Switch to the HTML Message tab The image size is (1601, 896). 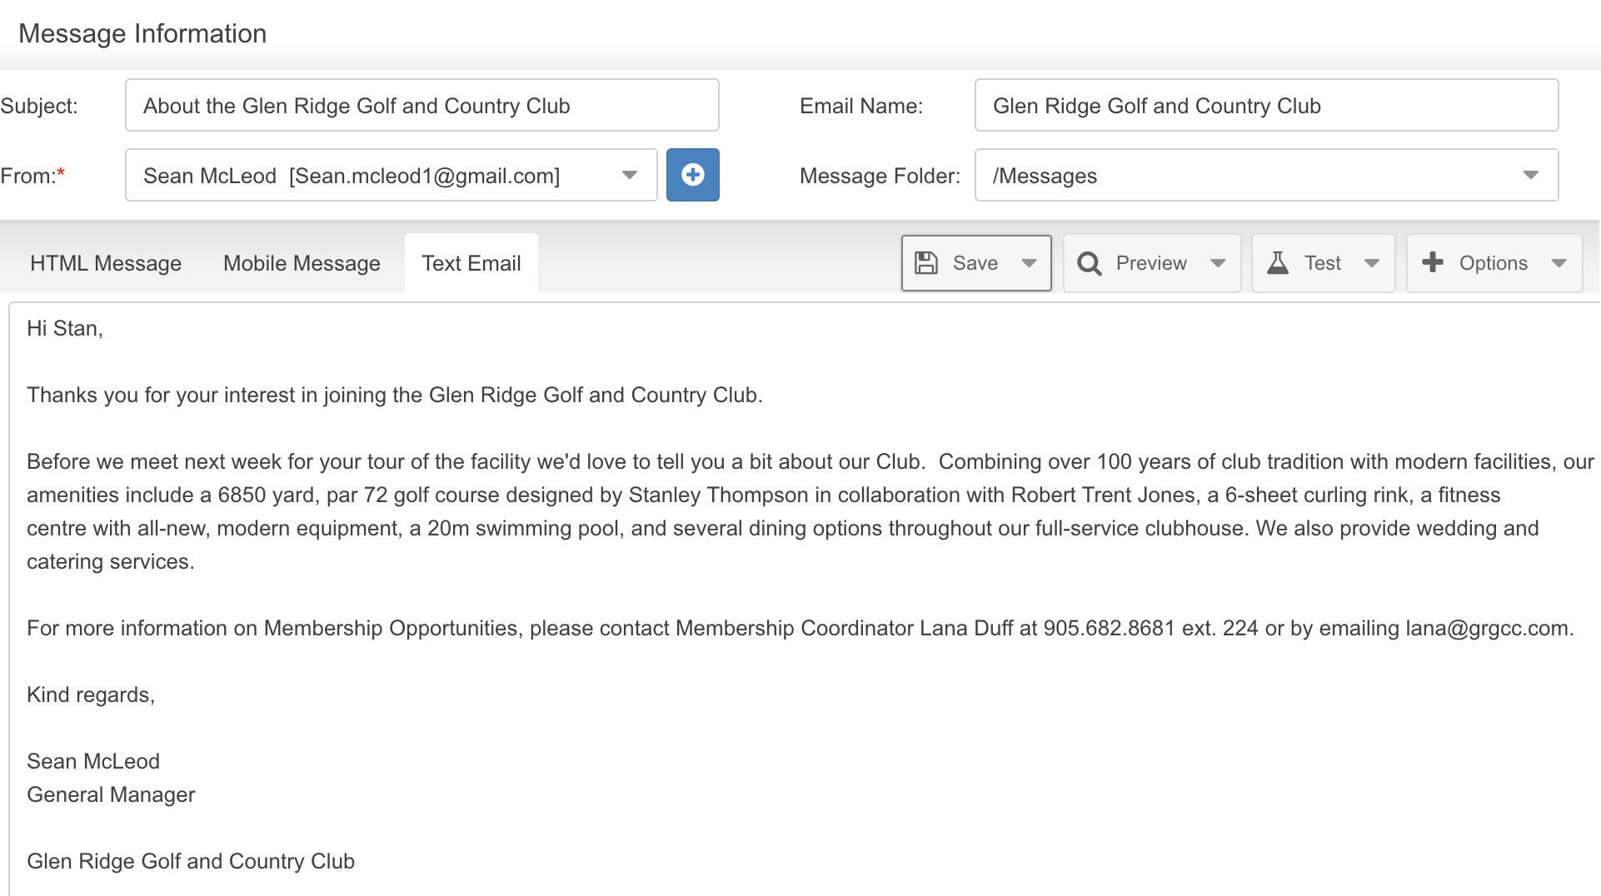(x=106, y=263)
